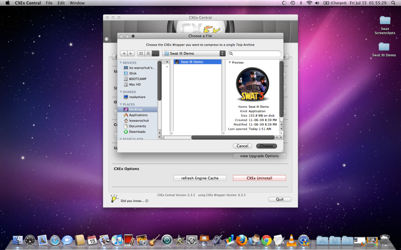Viewport: 401px width, 250px height.
Task: Go to Applications in the sidebar
Action: pos(135,115)
